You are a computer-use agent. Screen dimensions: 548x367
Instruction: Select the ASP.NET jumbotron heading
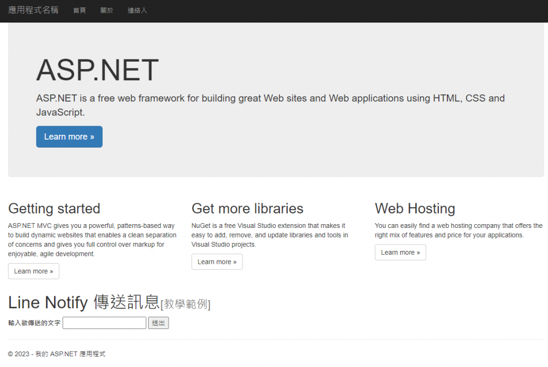pos(97,70)
